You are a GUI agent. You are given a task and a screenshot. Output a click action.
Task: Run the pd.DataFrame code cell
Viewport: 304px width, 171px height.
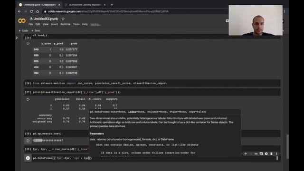click(28, 158)
